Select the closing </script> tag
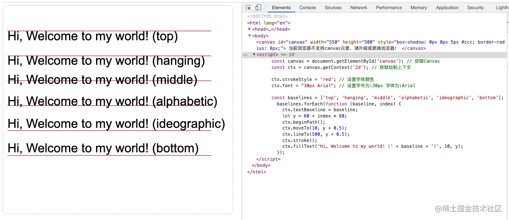The image size is (509, 220). pos(268,159)
